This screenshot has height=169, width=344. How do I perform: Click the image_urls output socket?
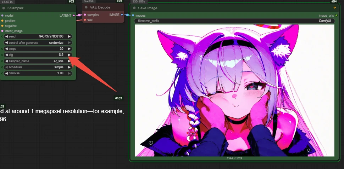point(335,16)
